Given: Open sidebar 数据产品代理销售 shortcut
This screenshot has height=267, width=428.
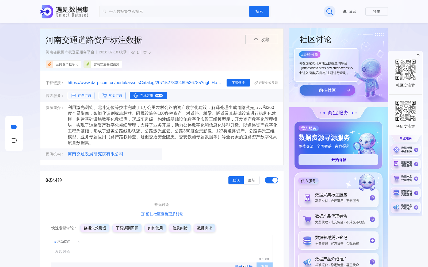Looking at the screenshot, I should [x=406, y=179].
